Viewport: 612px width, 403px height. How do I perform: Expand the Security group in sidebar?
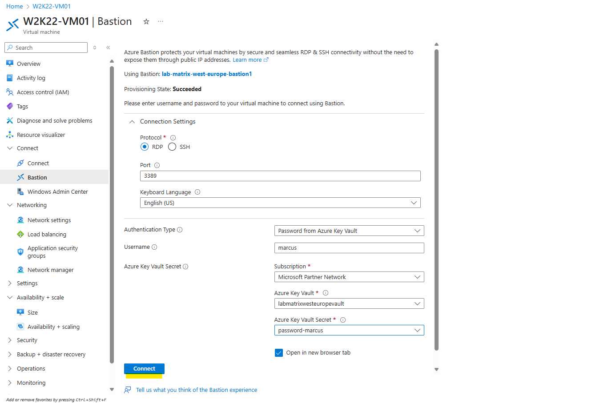click(10, 340)
